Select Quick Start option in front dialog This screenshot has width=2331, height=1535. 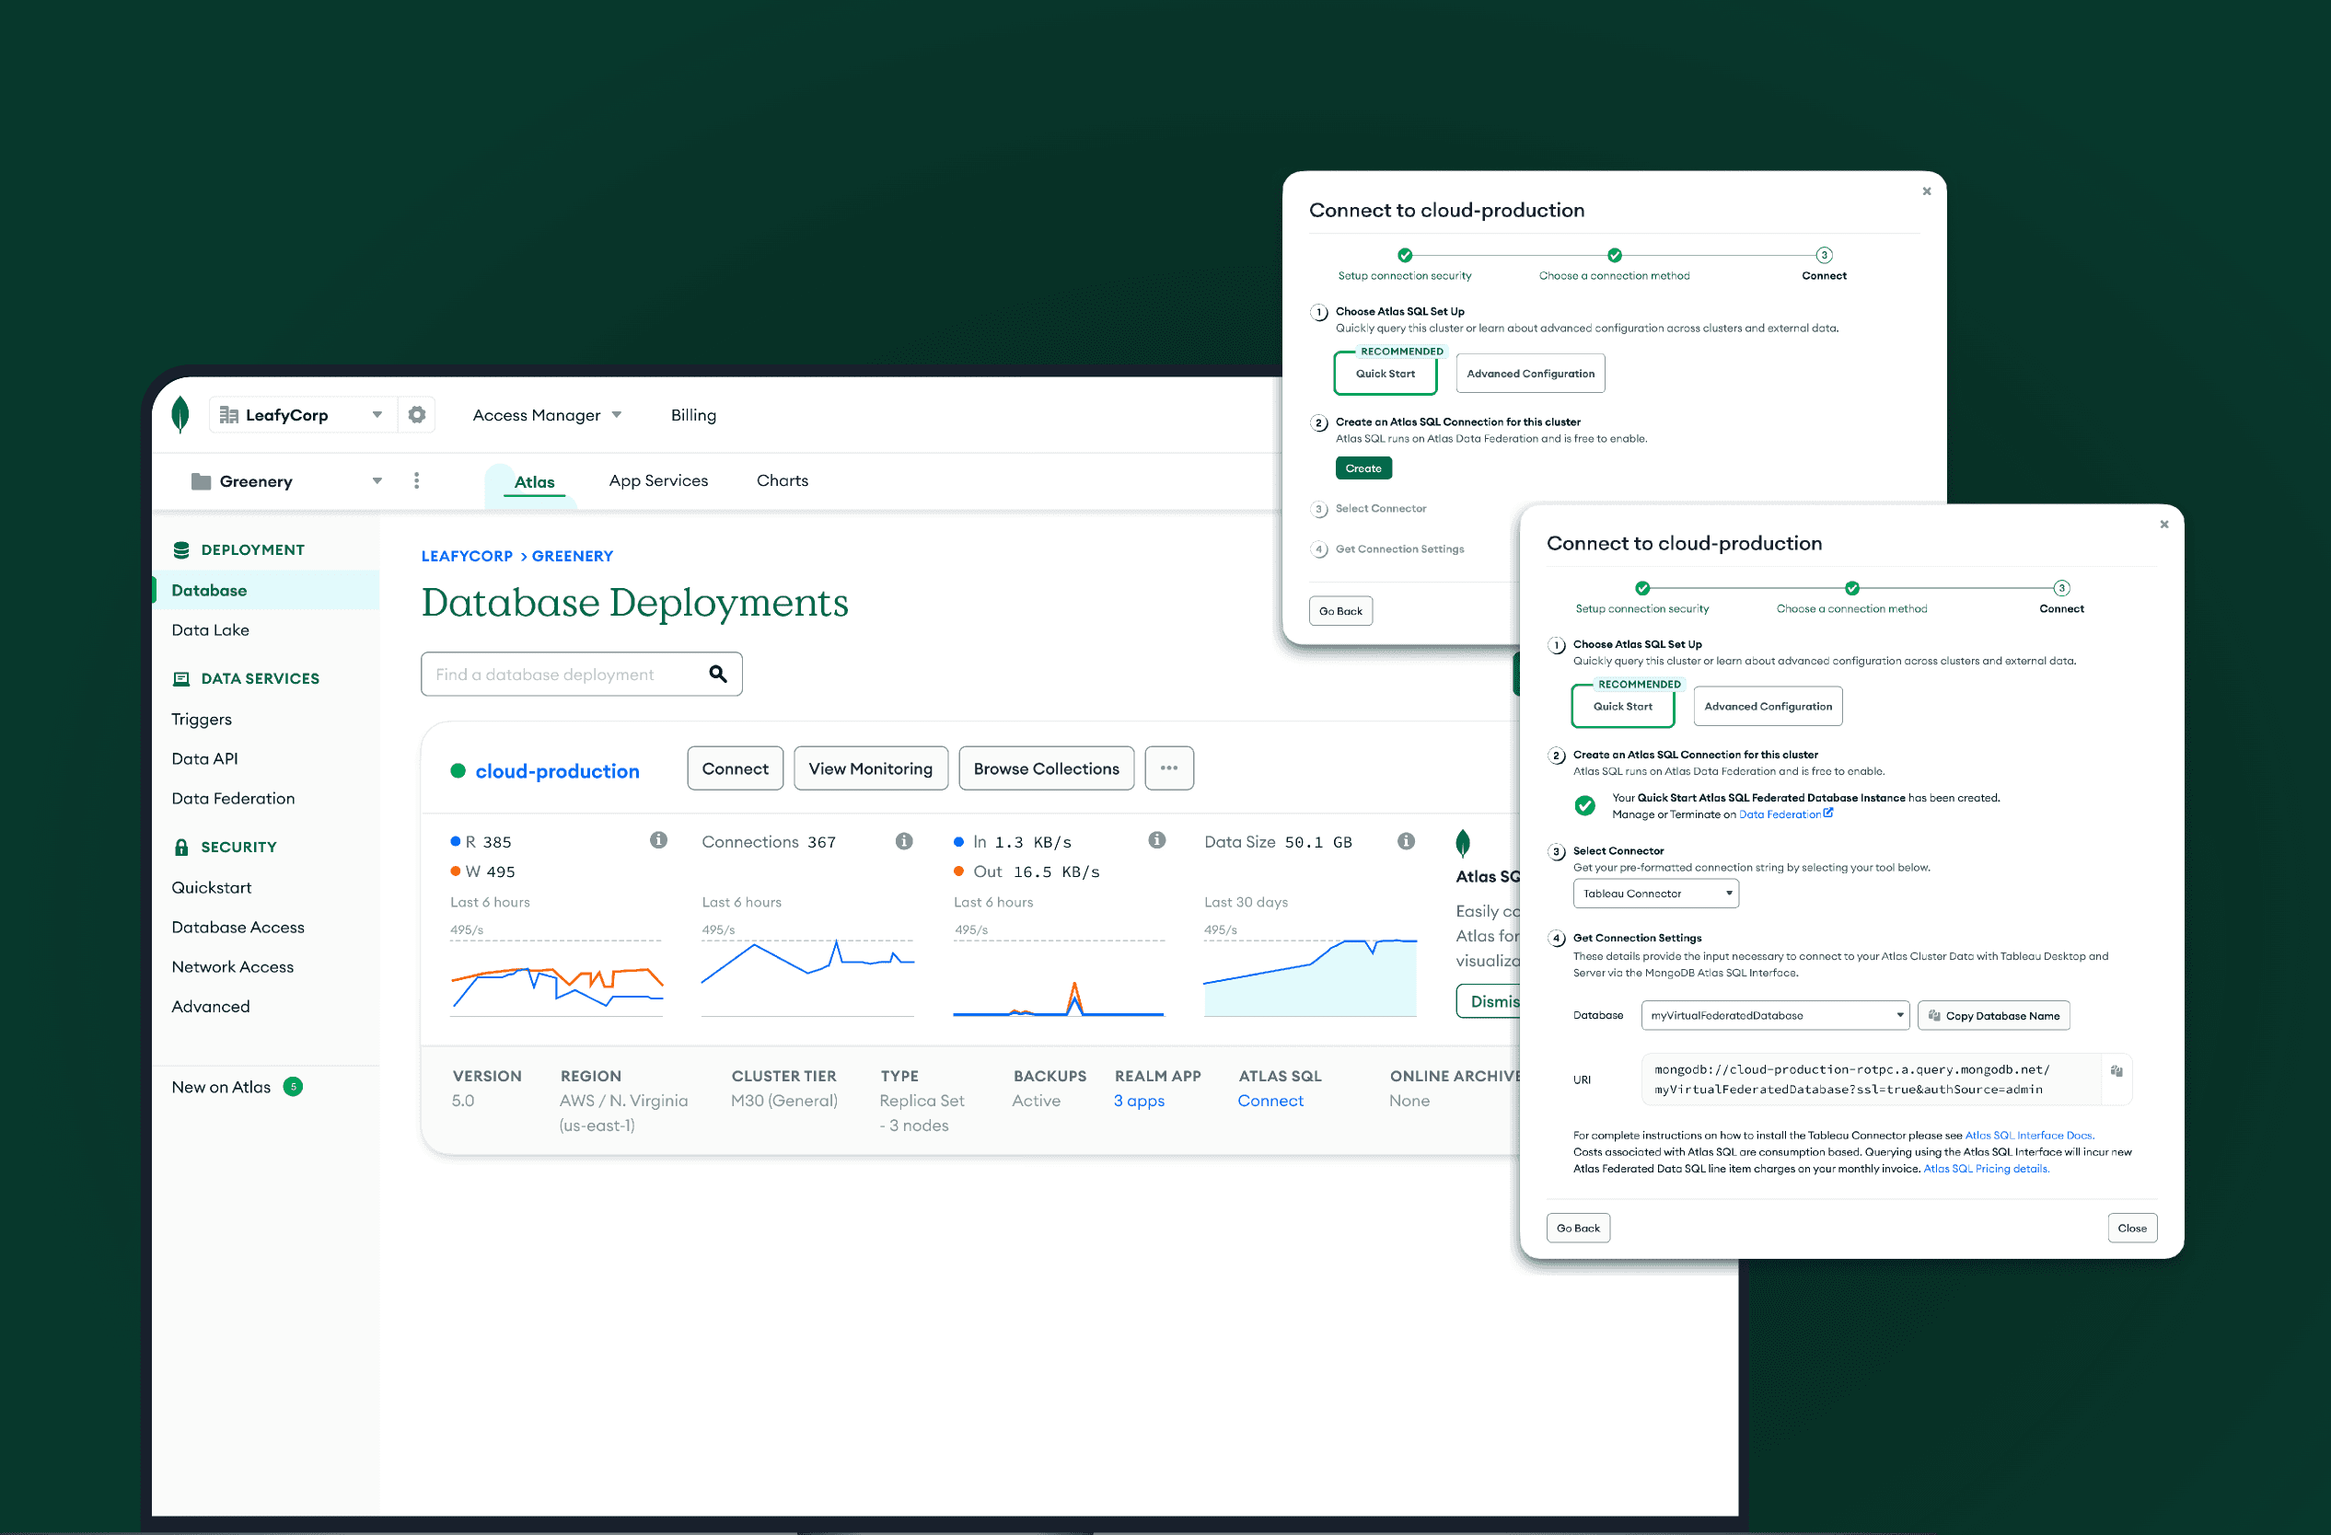(x=1622, y=707)
